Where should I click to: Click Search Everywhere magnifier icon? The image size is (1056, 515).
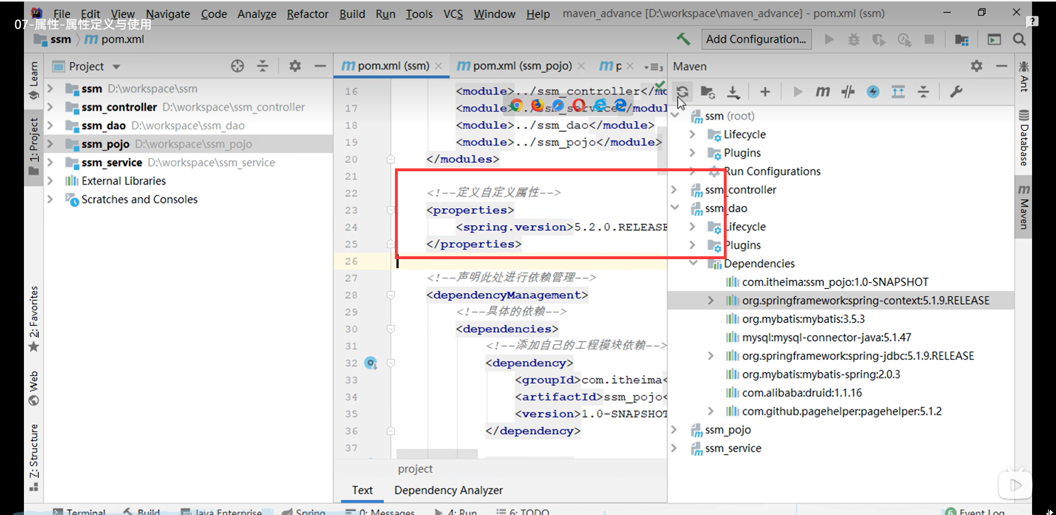tap(1019, 40)
